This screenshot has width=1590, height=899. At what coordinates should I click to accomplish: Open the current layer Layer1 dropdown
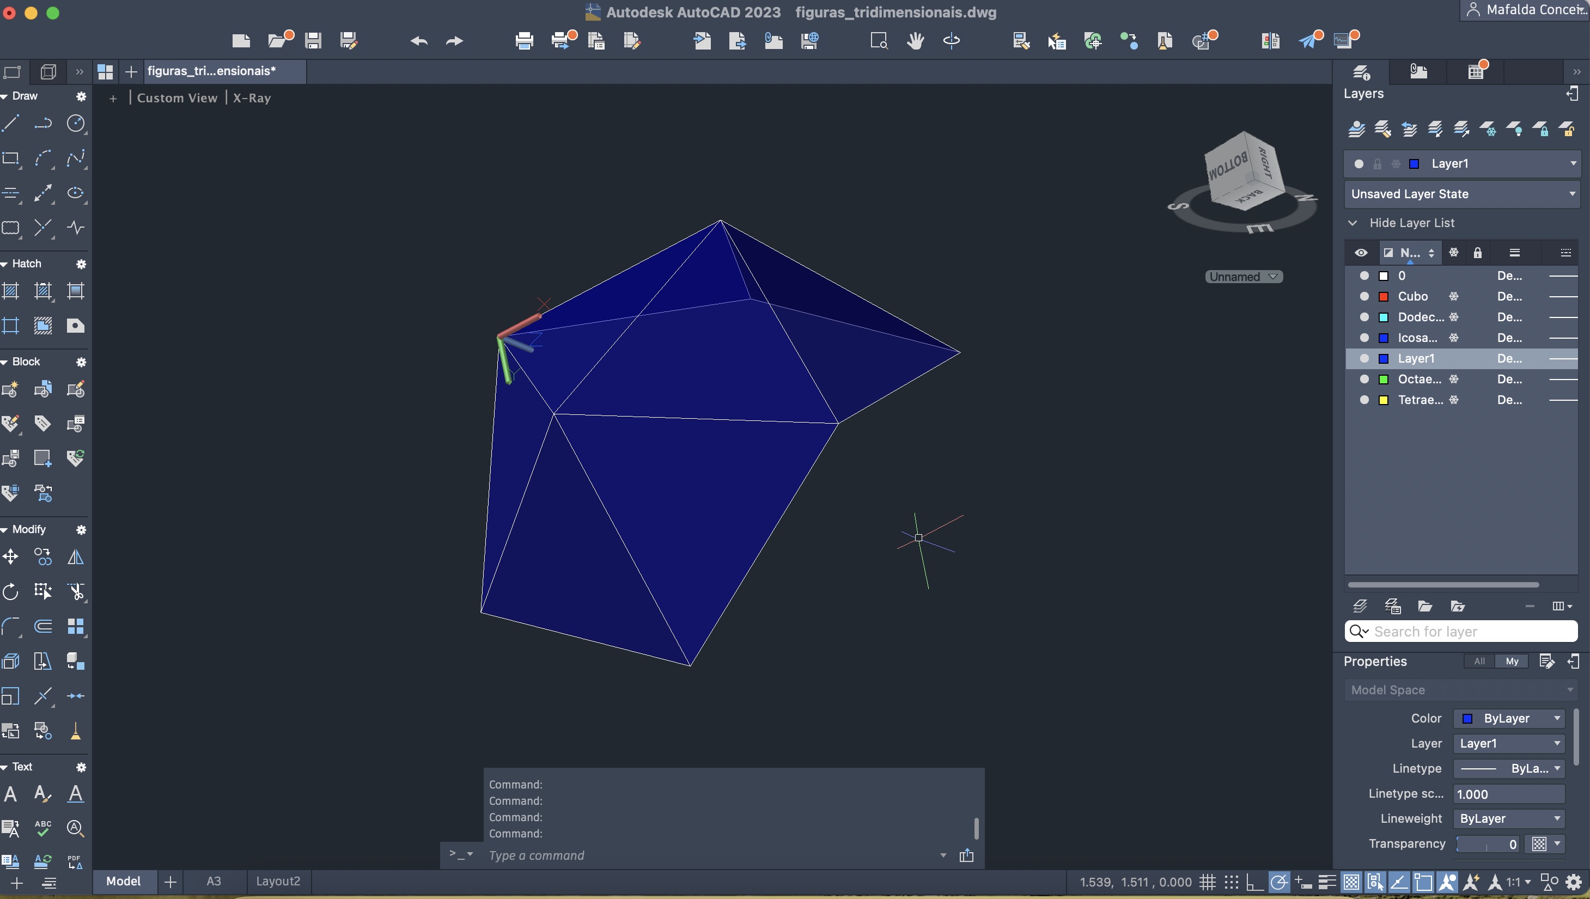point(1573,163)
